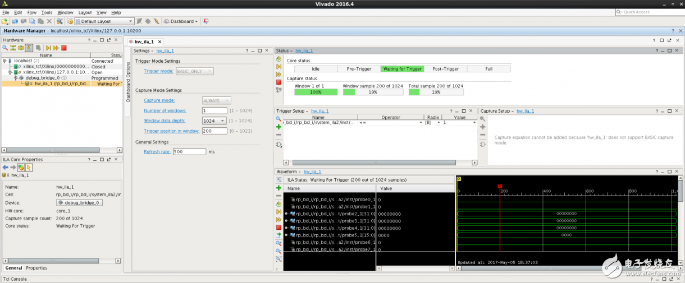Switch to Properties tab in ILA Core Properties
The height and width of the screenshot is (283, 685).
[x=36, y=268]
